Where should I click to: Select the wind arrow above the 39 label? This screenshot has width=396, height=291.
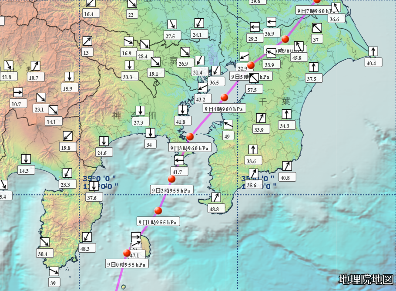[x=54, y=271]
